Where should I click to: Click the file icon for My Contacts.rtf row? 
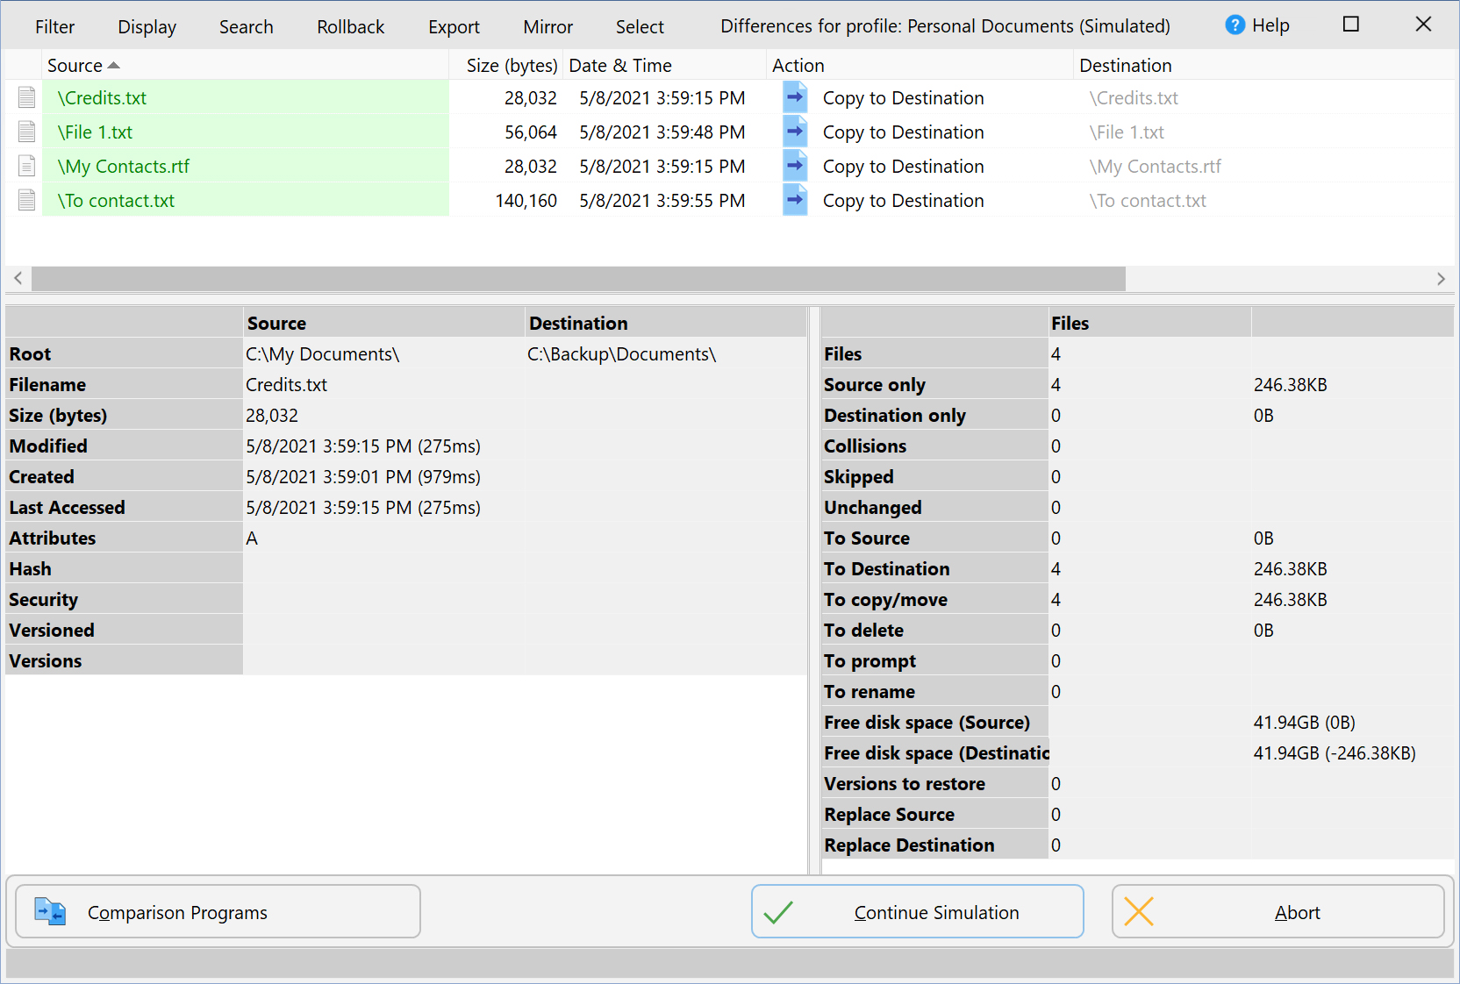27,166
